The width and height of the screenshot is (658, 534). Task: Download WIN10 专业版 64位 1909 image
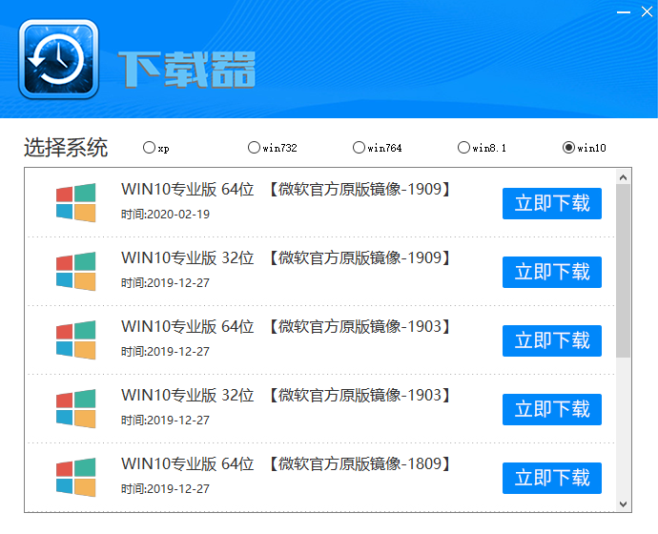(x=552, y=203)
